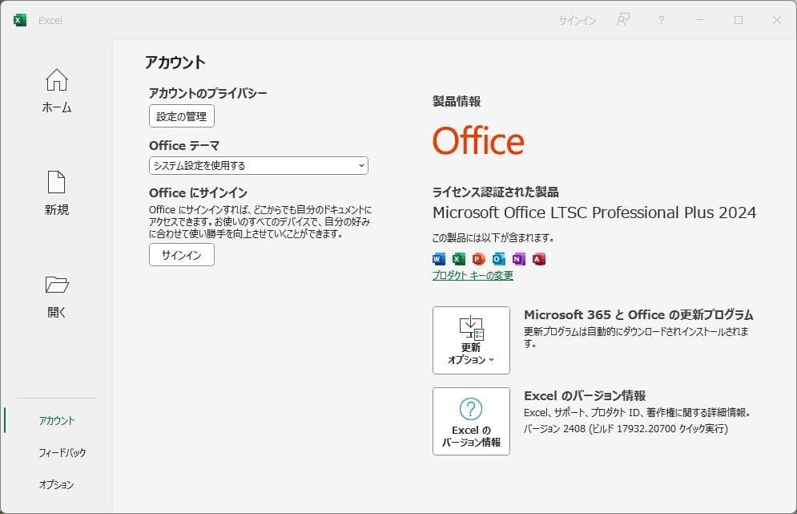Click the product name Microsoft Office LTSC Professional Plus 2024

[594, 212]
